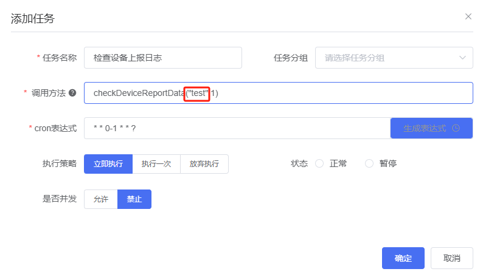Click 确定 to confirm the task
Viewport: 483px width, 280px height.
point(403,258)
